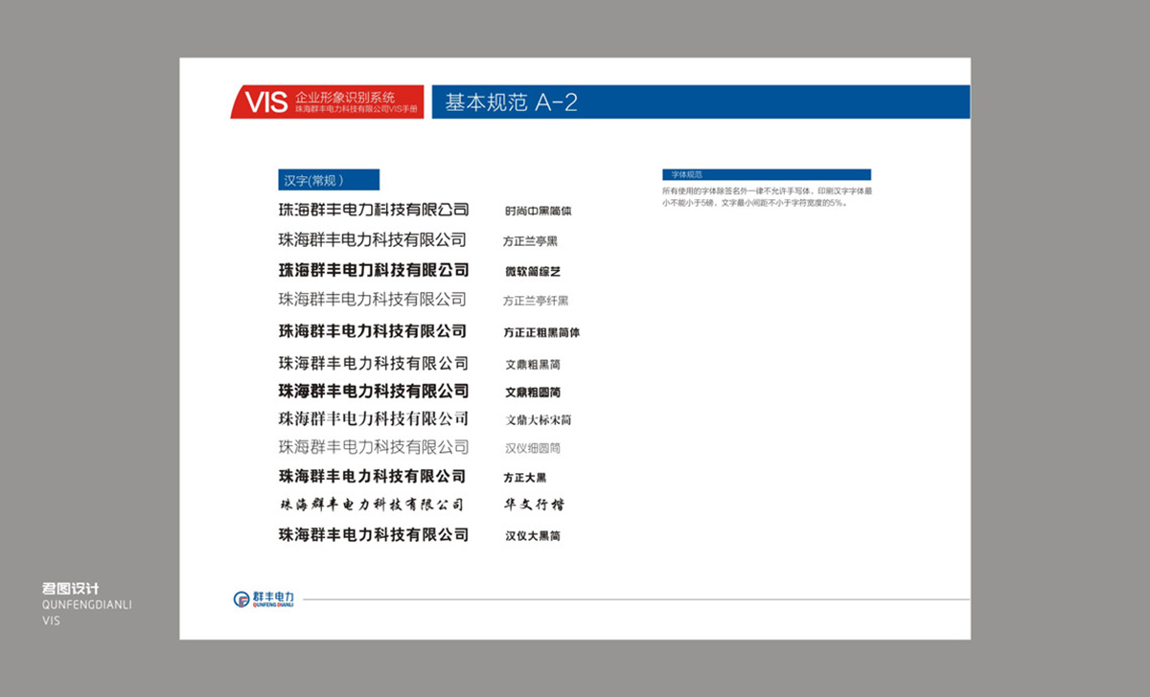
Task: Click the company name sample beside 方正正粗黑简体
Action: click(x=373, y=331)
